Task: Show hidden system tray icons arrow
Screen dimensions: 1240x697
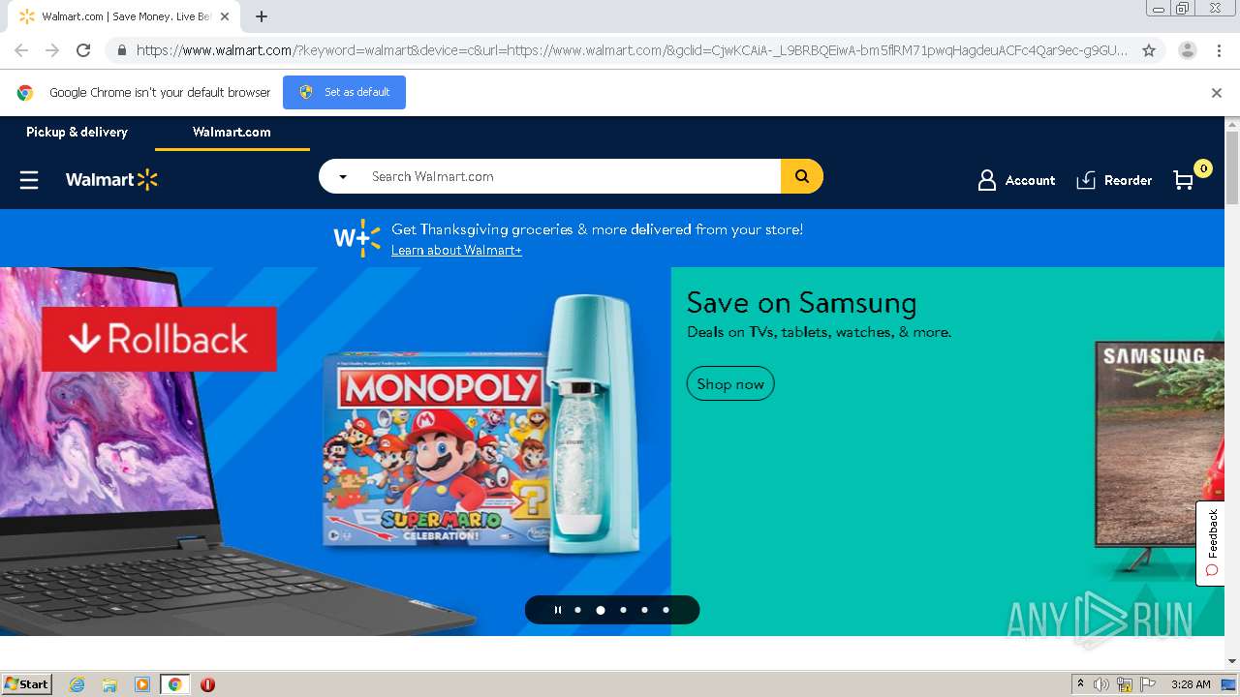Action: click(1080, 684)
